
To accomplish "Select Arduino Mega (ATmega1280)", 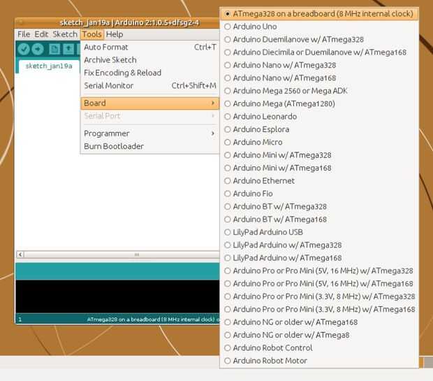I will point(319,103).
